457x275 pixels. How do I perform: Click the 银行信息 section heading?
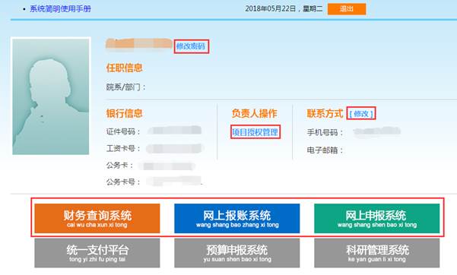[x=125, y=113]
